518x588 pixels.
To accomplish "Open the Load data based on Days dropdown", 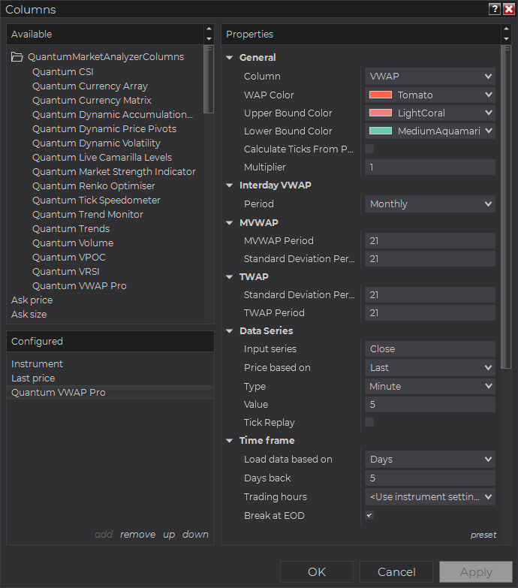I will point(430,459).
